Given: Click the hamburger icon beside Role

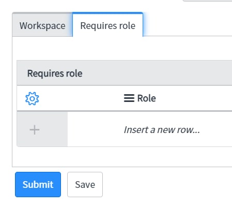Looking at the screenshot, I should [x=129, y=98].
